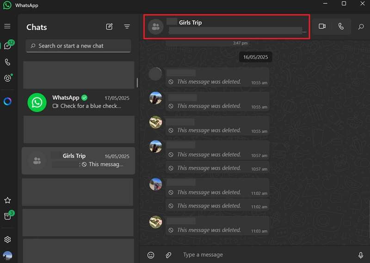370x263 pixels.
Task: Click the Search or start new chat field
Action: click(x=79, y=46)
